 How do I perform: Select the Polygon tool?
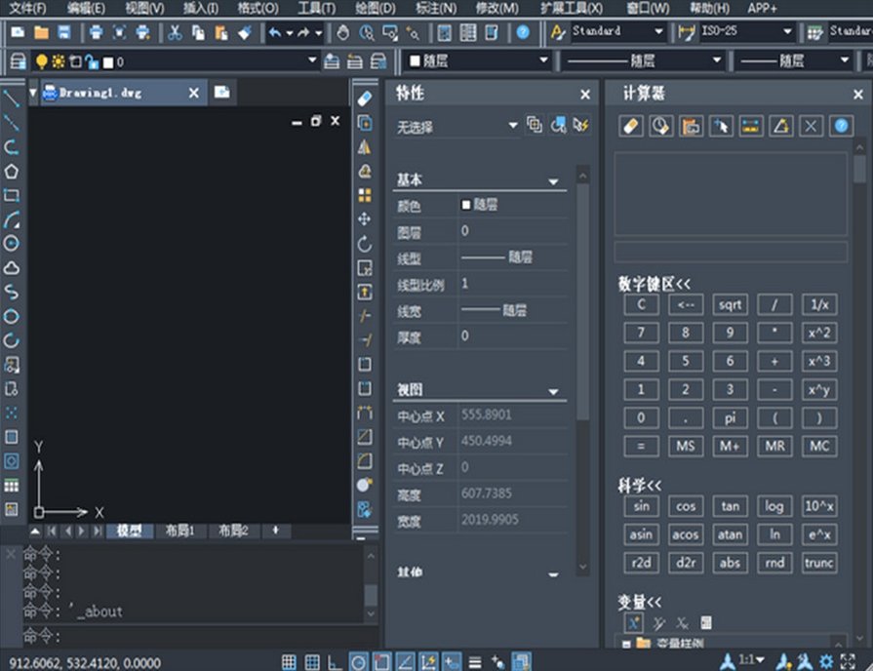pos(11,172)
